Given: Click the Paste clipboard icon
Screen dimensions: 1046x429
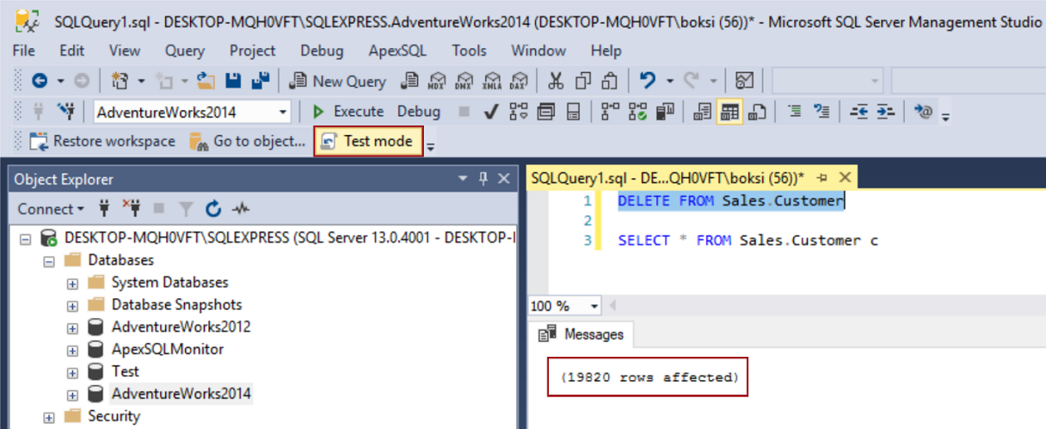Looking at the screenshot, I should 610,81.
